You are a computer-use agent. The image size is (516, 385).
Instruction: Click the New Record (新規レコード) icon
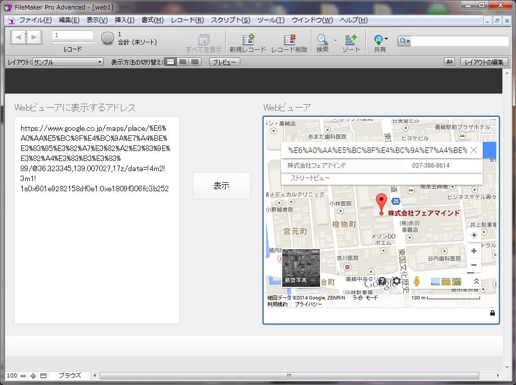pyautogui.click(x=248, y=40)
